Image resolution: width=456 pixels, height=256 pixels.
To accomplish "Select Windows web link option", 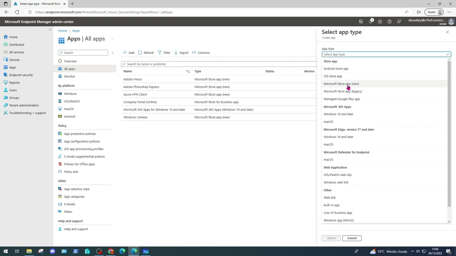I will pos(336,182).
